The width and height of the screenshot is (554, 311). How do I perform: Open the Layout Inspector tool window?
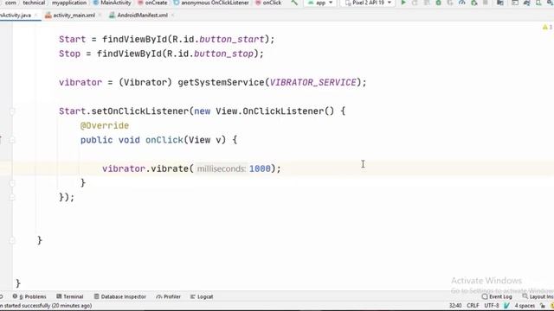[538, 296]
